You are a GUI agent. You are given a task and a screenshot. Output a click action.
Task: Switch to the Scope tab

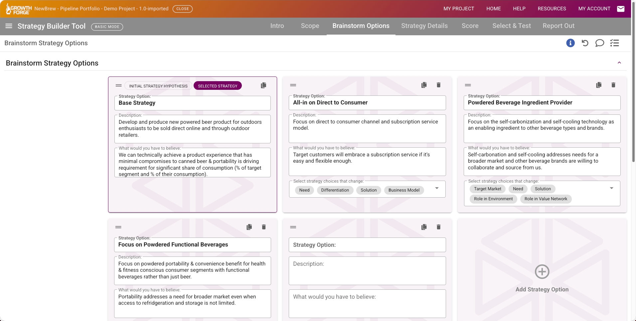310,26
